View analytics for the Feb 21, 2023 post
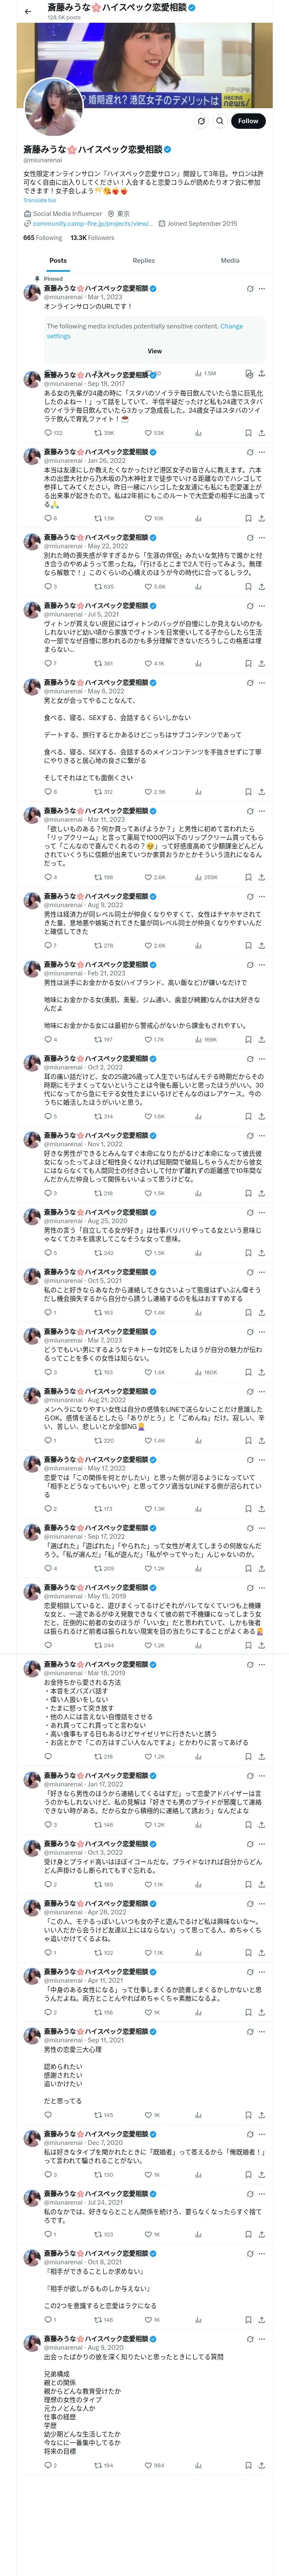The image size is (289, 2576). [x=197, y=1039]
